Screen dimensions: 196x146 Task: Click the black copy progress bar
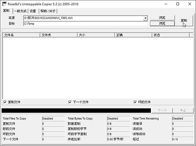tap(76, 110)
